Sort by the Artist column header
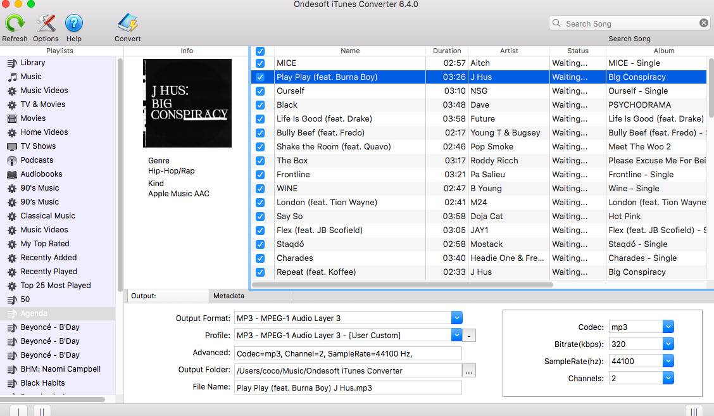The image size is (714, 416). [x=509, y=51]
